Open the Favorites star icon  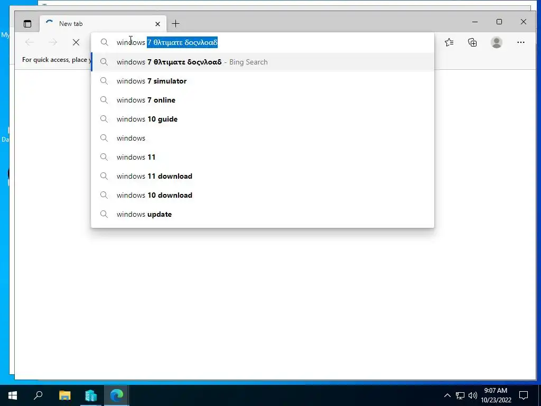(x=449, y=42)
